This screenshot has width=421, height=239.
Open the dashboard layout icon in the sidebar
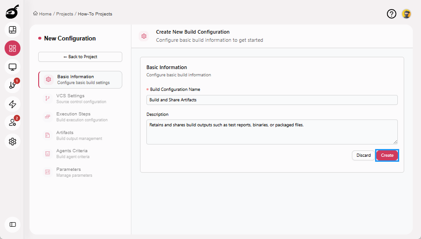12,30
